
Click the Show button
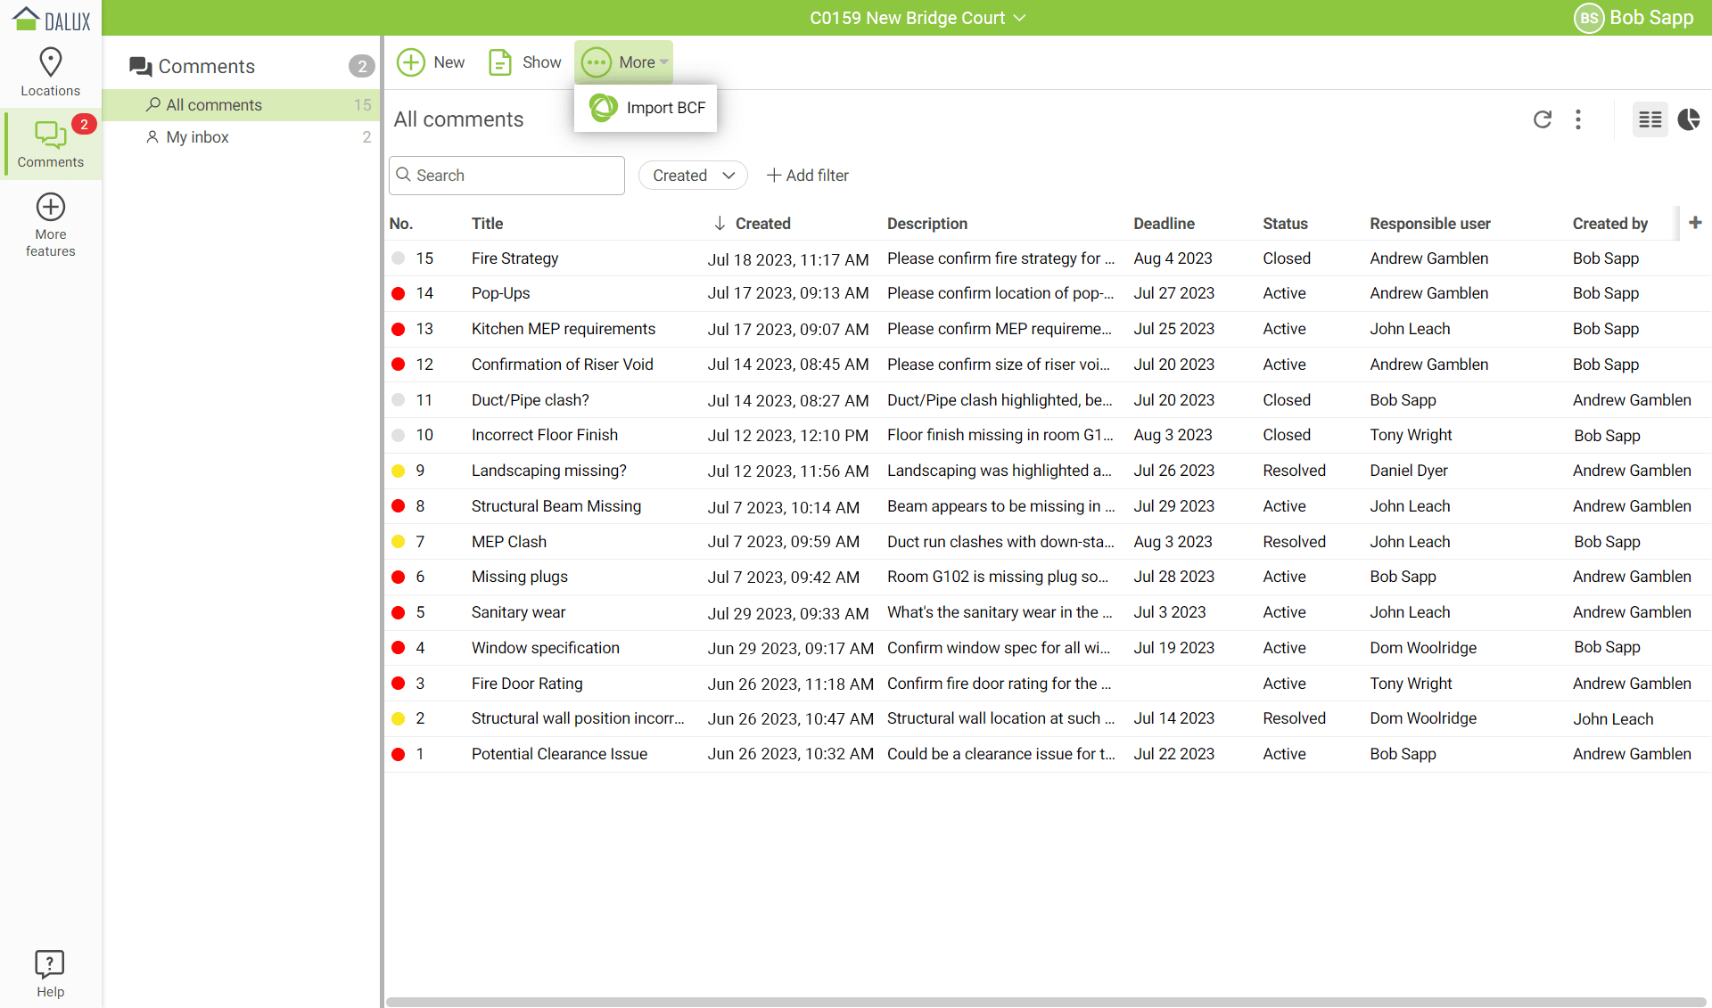(x=524, y=62)
